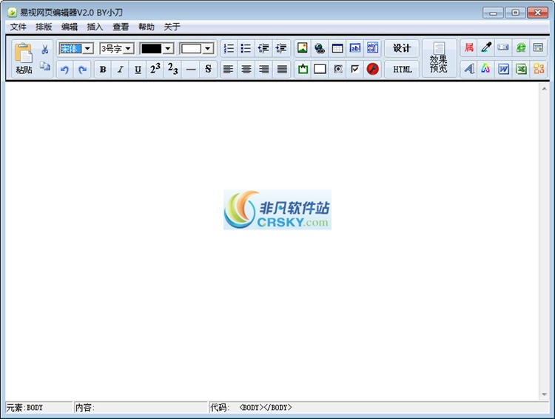Click the red 属 properties icon
The width and height of the screenshot is (555, 419).
(x=469, y=48)
